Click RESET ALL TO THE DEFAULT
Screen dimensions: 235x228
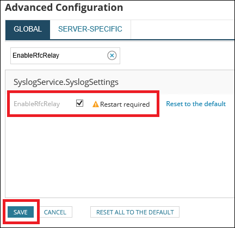[x=135, y=212]
